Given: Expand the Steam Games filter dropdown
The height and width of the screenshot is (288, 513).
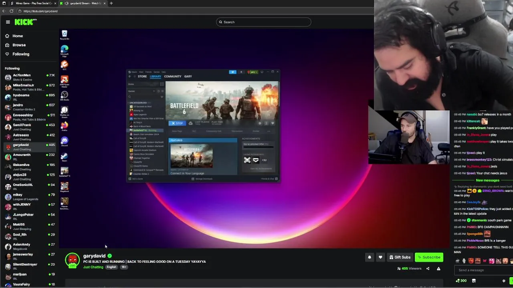Looking at the screenshot, I should [x=141, y=91].
